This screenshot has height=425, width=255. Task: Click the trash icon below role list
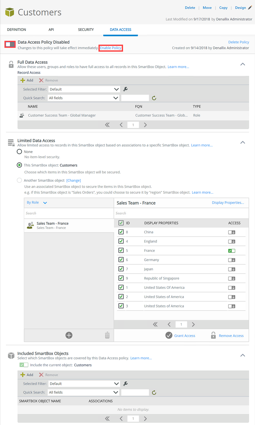tap(107, 335)
